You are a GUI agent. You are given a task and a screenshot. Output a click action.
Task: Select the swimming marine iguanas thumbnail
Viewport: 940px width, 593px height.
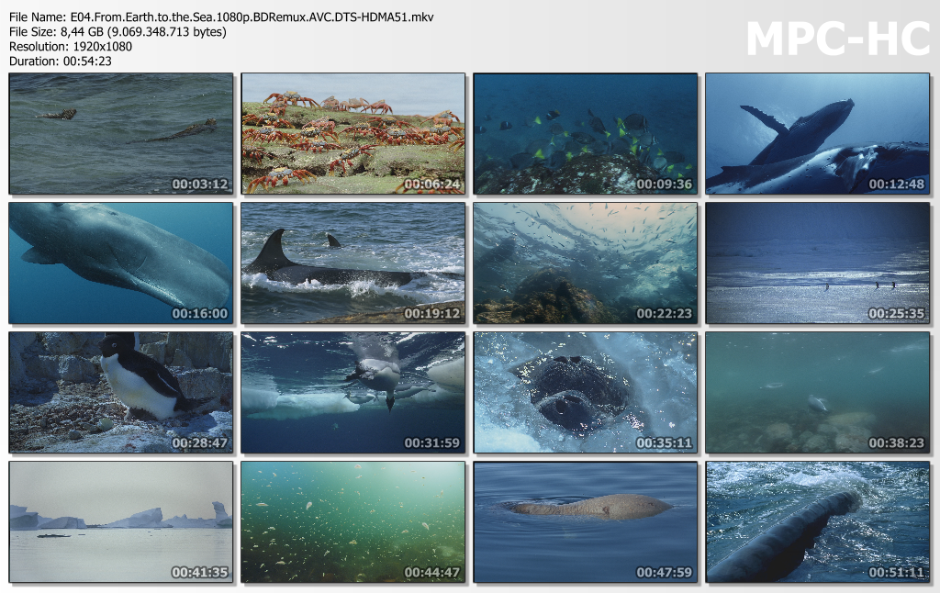(x=121, y=134)
